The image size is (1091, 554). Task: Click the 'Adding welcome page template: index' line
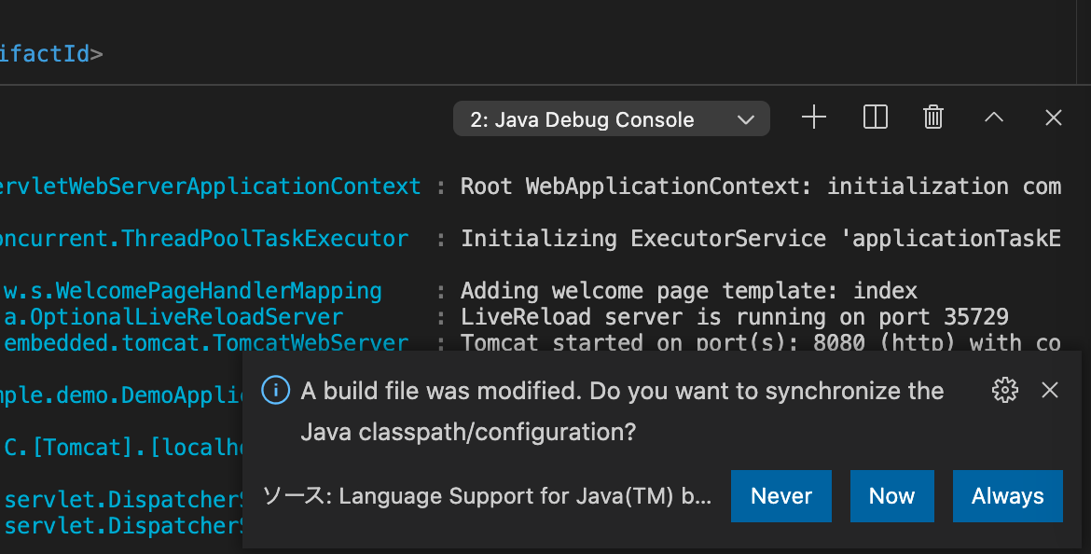tap(688, 291)
